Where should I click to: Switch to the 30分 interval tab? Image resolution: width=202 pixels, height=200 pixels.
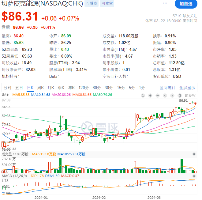[x=109, y=88]
